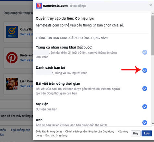This screenshot has height=142, width=154.
Task: Click the Ảnh heading text
Action: (x=39, y=120)
